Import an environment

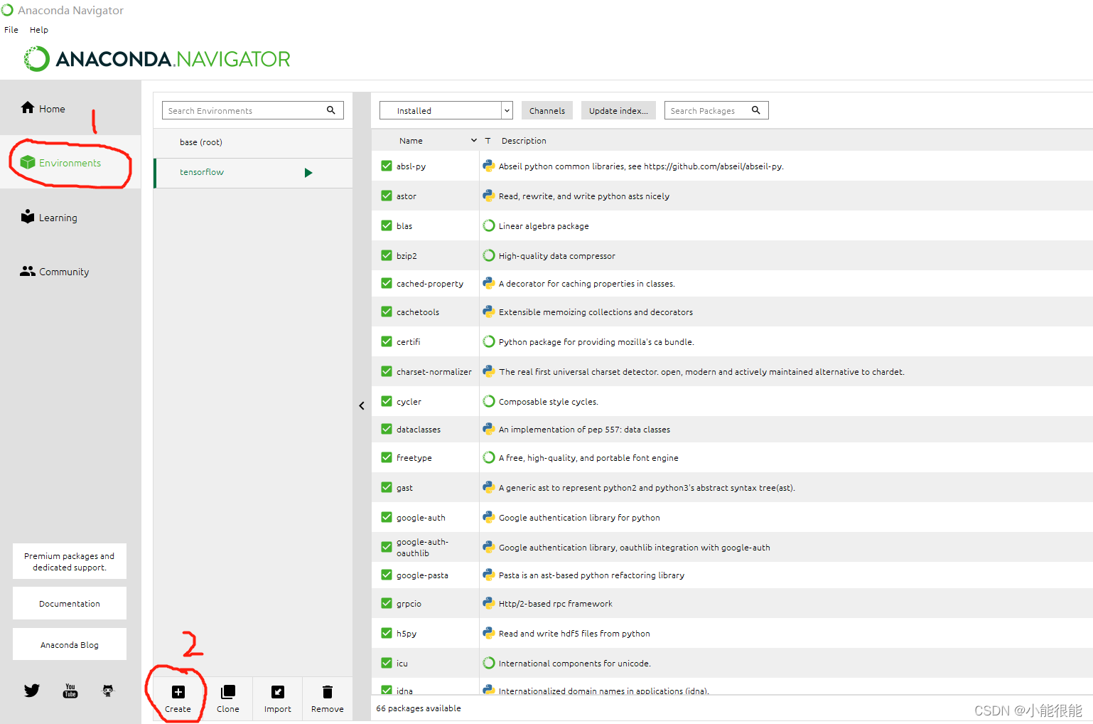[277, 698]
